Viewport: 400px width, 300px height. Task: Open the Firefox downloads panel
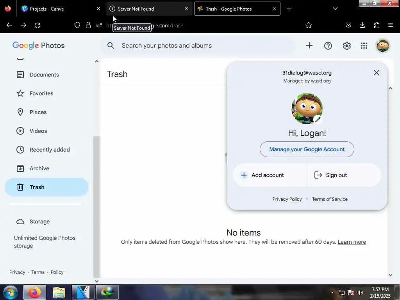(x=362, y=25)
